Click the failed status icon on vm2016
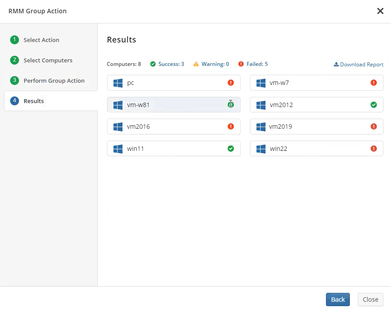This screenshot has width=391, height=311. [x=230, y=127]
